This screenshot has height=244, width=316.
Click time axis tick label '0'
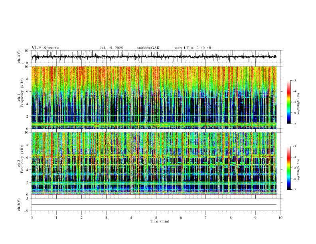[32, 218]
